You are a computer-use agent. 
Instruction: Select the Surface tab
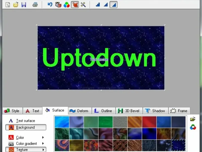coord(55,110)
